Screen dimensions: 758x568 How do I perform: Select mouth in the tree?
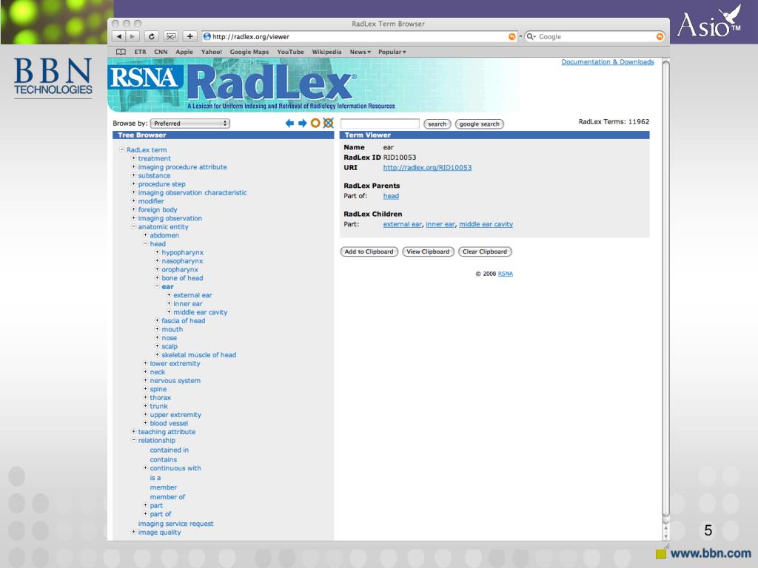click(x=172, y=329)
